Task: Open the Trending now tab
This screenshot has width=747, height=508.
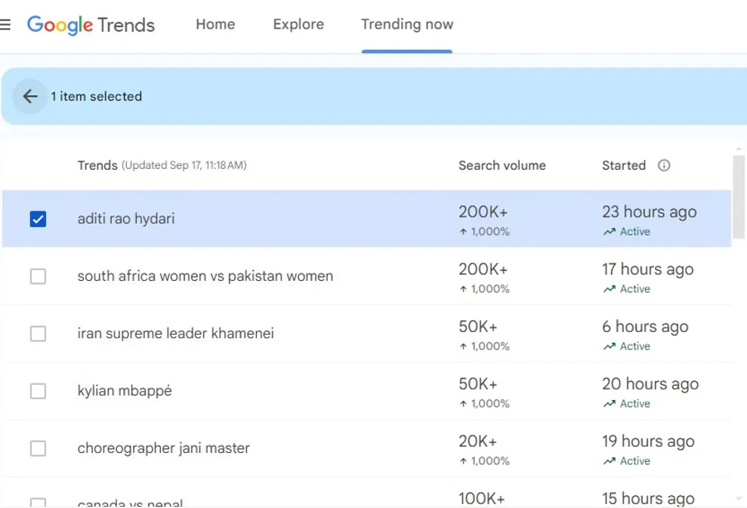Action: coord(407,24)
